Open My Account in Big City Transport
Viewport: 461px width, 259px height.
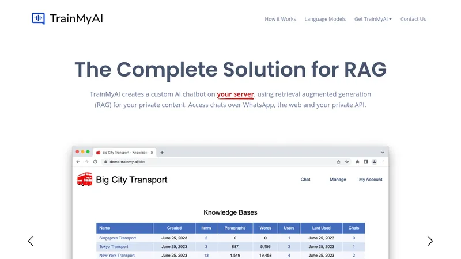371,180
